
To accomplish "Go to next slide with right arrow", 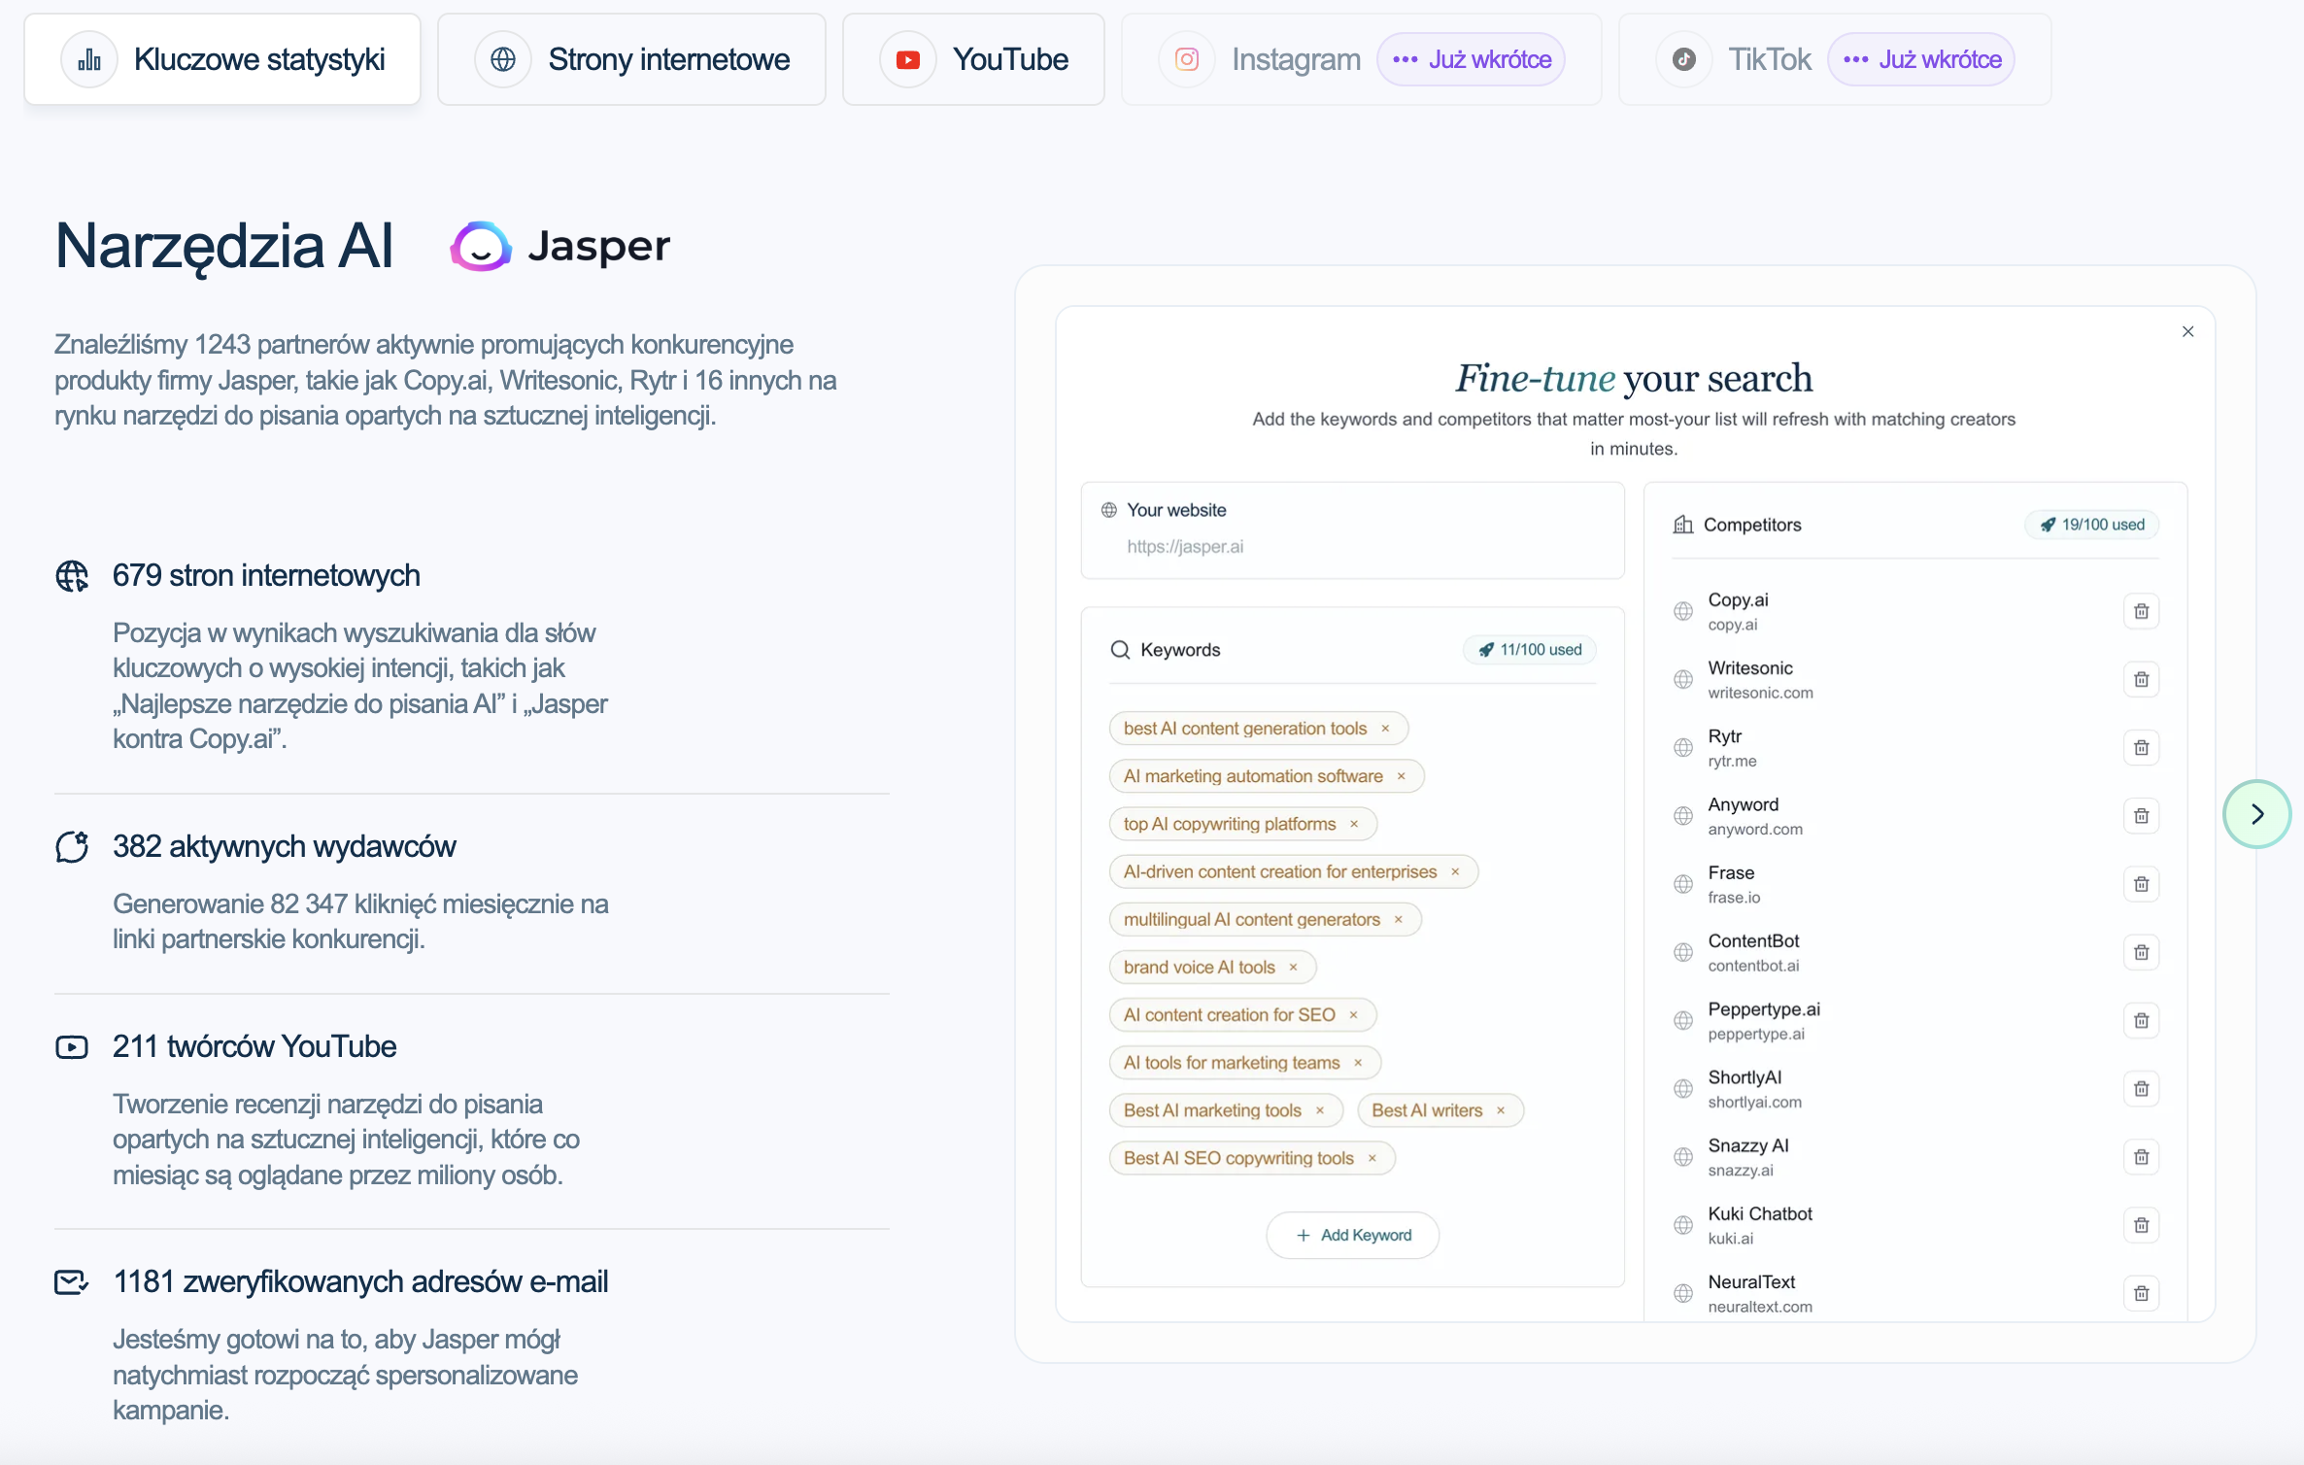I will [x=2256, y=814].
